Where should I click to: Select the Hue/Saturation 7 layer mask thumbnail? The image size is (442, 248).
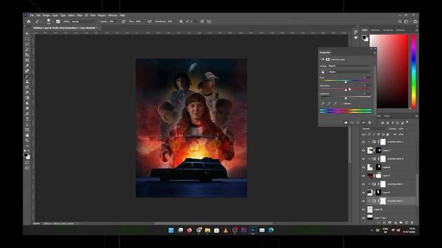383,201
